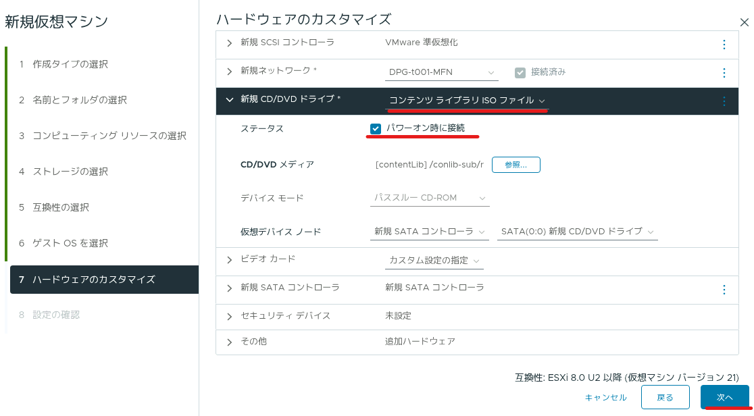Open the SATA(0:0) 新規 CD/DVD ドライブ dropdown

click(x=577, y=232)
